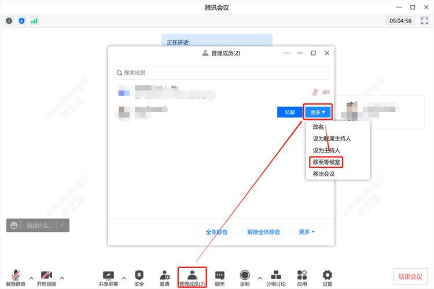The width and height of the screenshot is (434, 289).
Task: Click the participant video tile avatar
Action: coord(352,111)
